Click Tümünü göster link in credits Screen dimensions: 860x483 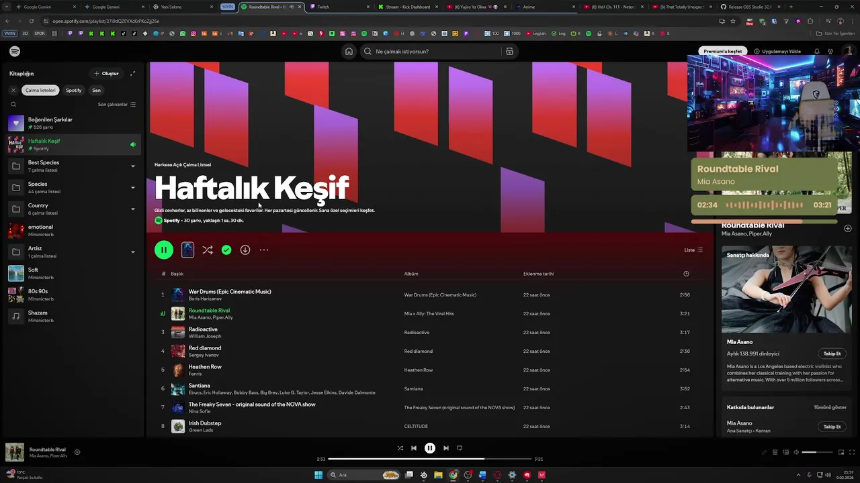pyautogui.click(x=830, y=407)
